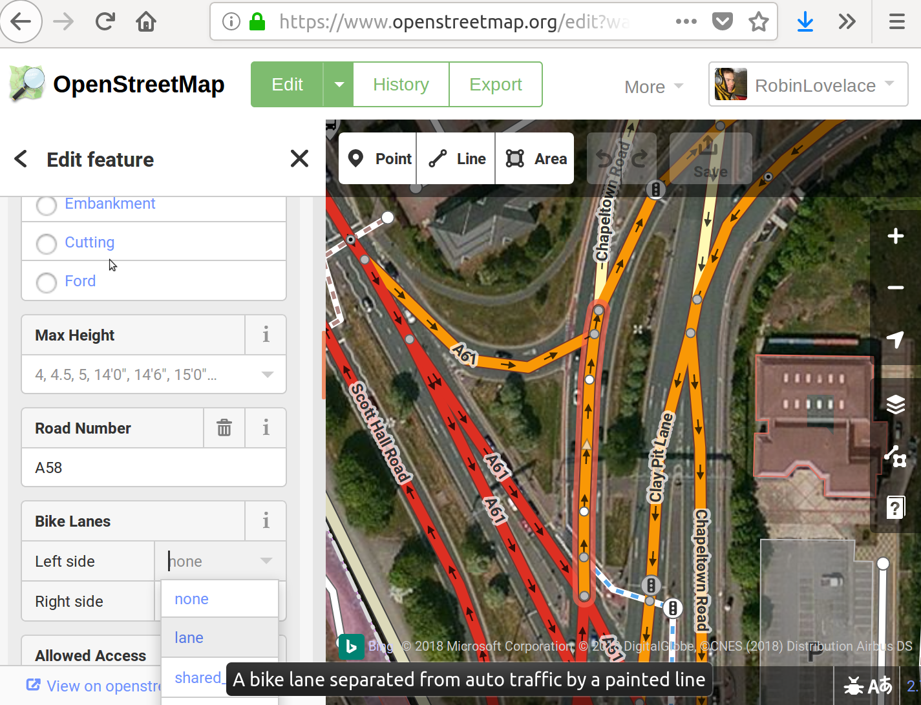Show Max Height field info

coord(266,335)
